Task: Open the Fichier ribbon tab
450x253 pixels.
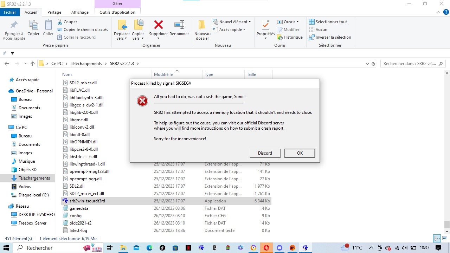Action: 10,12
